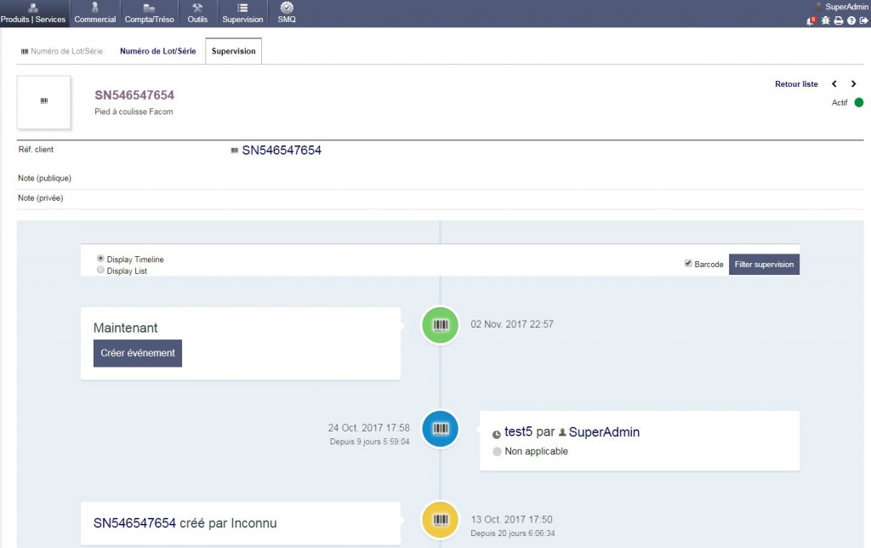This screenshot has width=871, height=548.
Task: Click the Filter supervision button
Action: pyautogui.click(x=764, y=265)
